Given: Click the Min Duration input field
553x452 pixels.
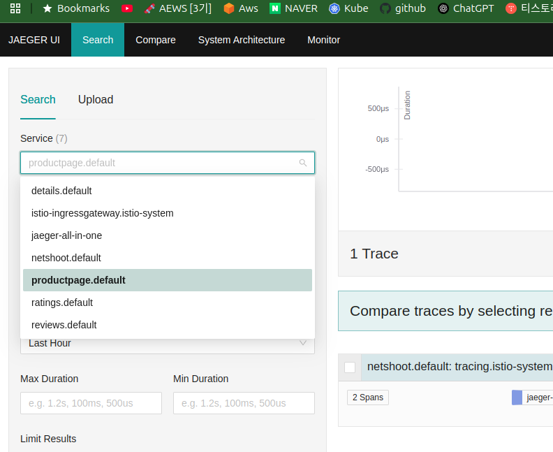Looking at the screenshot, I should tap(244, 403).
